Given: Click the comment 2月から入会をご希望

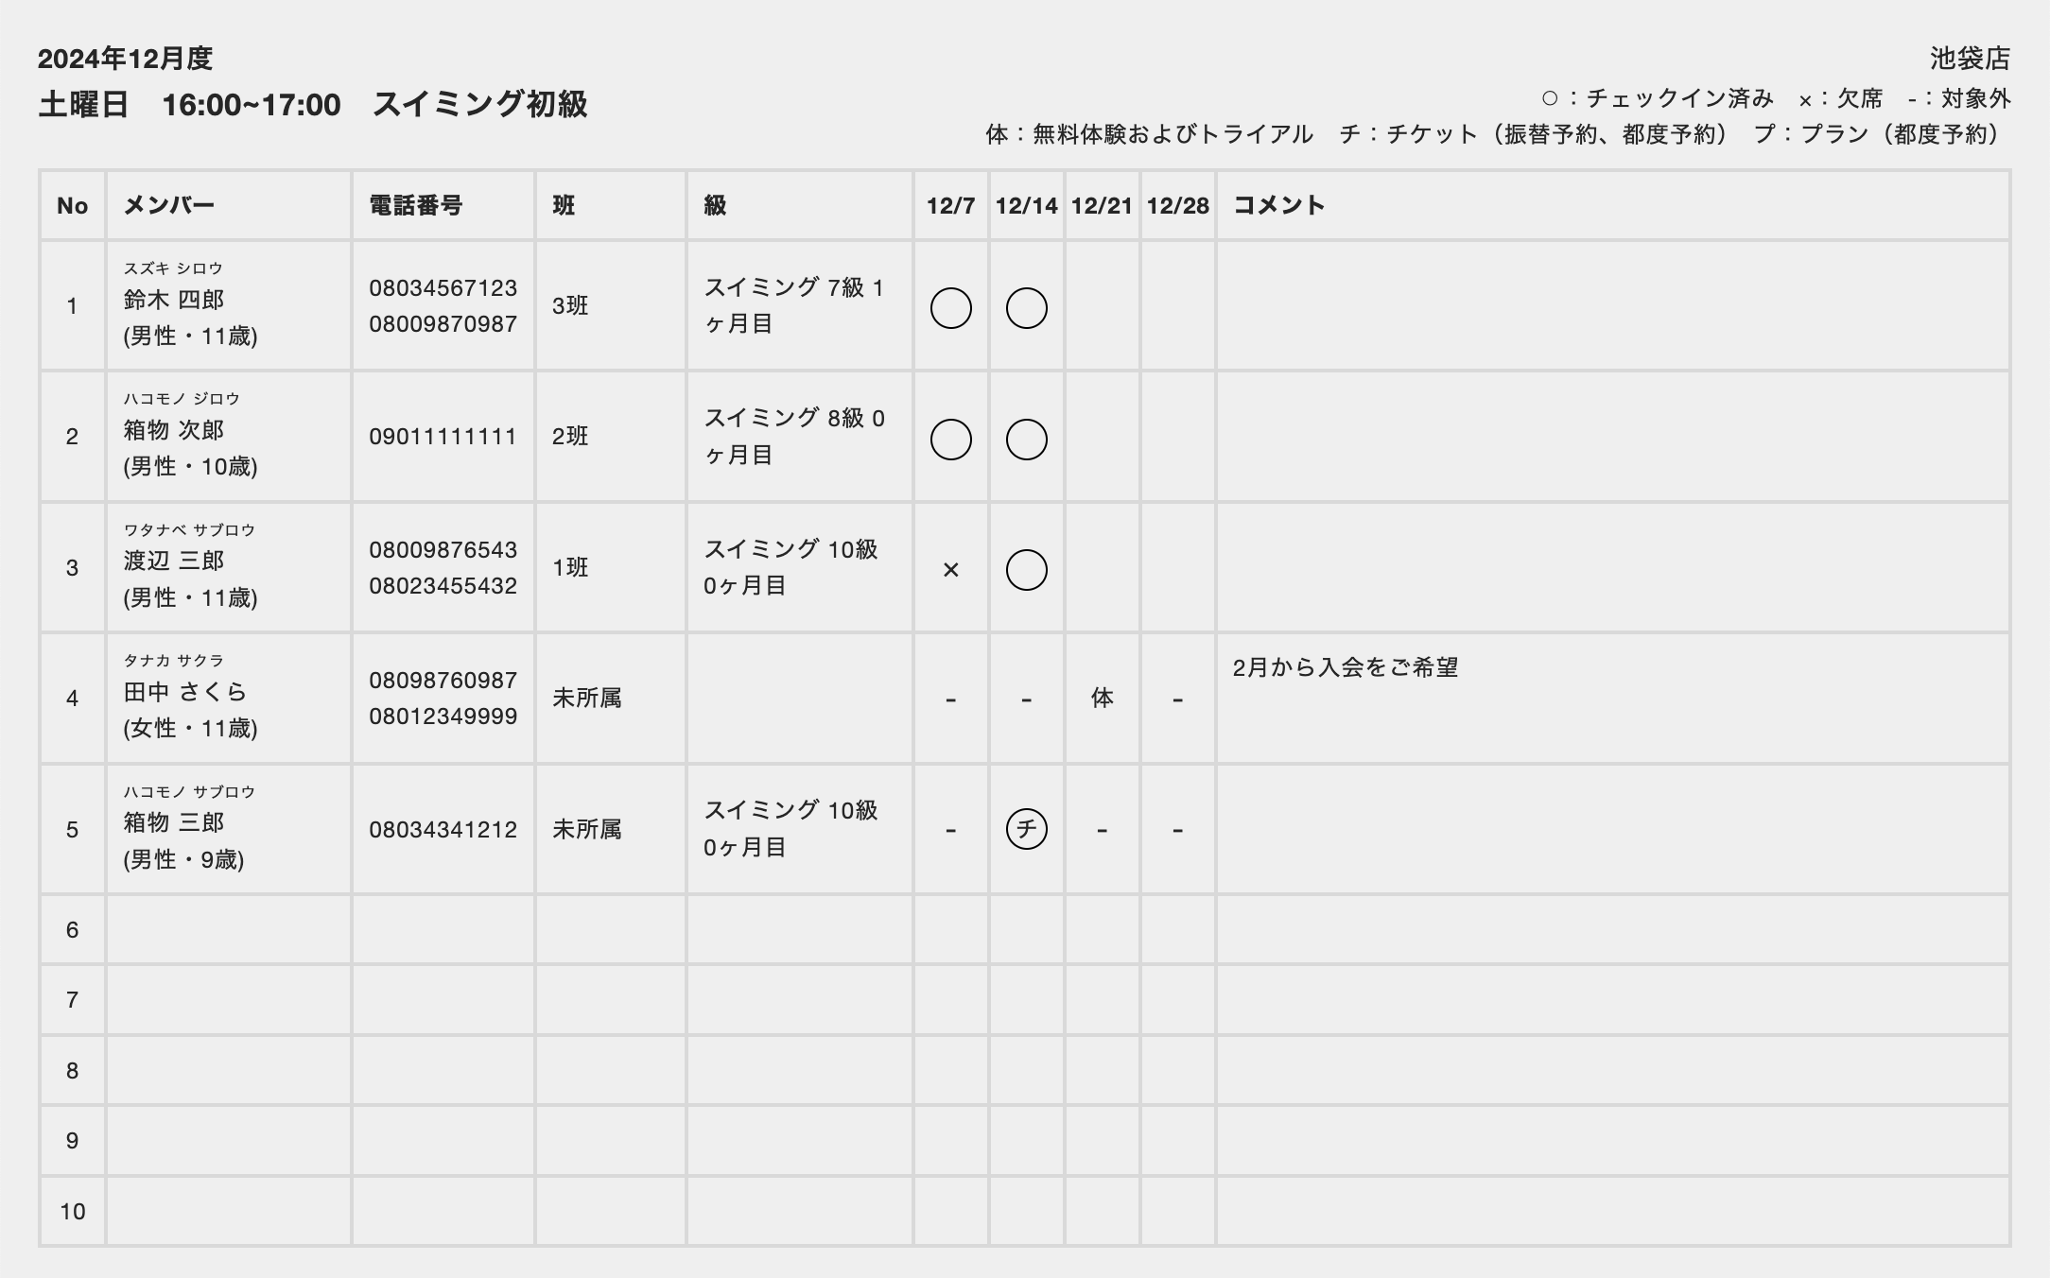Looking at the screenshot, I should [1345, 667].
